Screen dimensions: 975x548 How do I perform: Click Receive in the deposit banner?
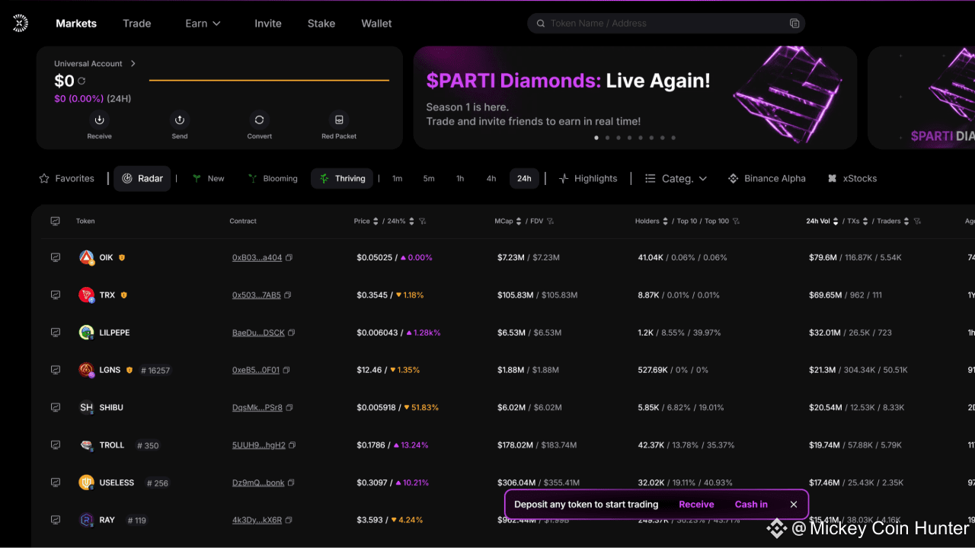(696, 505)
